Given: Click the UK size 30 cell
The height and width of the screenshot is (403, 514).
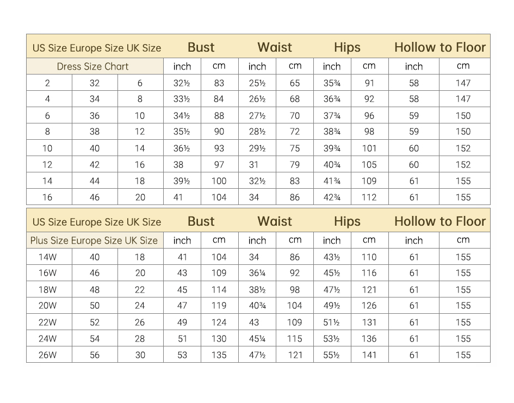Looking at the screenshot, I should tap(140, 355).
